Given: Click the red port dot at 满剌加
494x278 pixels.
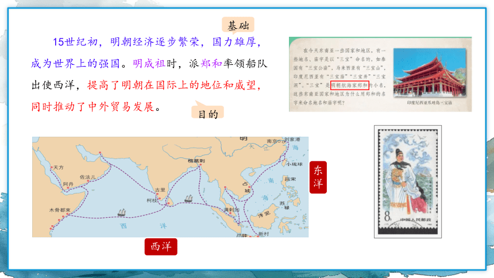Looking at the screenshot, I should (230, 214).
